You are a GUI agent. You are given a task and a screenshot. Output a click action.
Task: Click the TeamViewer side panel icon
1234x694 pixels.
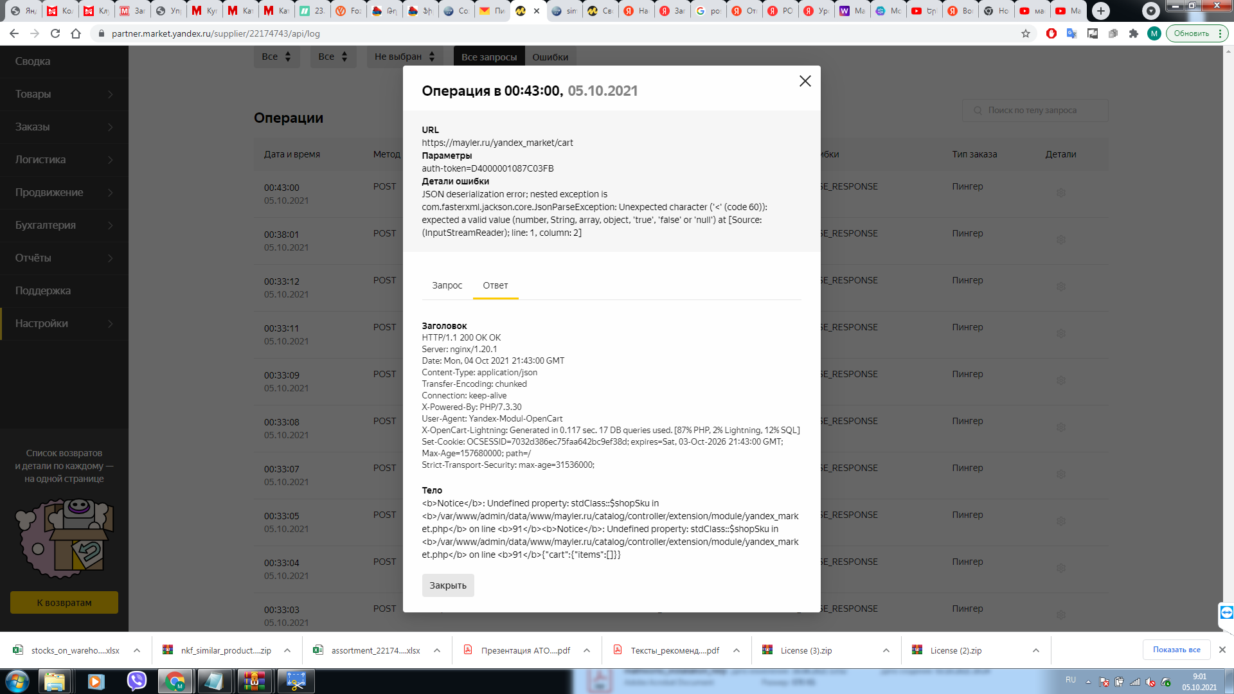1226,612
